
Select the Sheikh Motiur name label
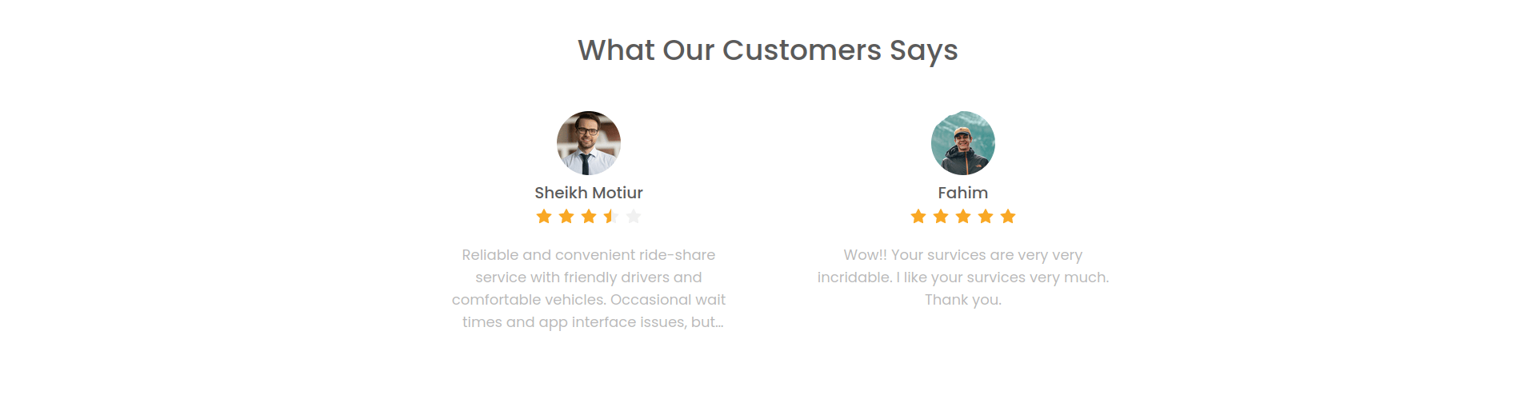(589, 193)
